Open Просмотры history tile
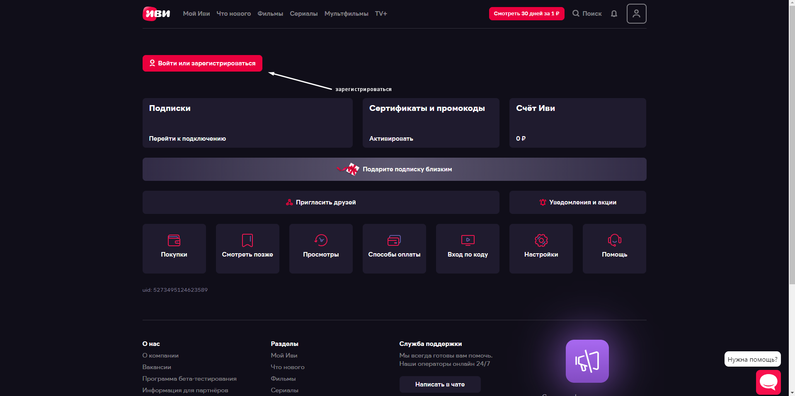The image size is (795, 396). [x=321, y=248]
